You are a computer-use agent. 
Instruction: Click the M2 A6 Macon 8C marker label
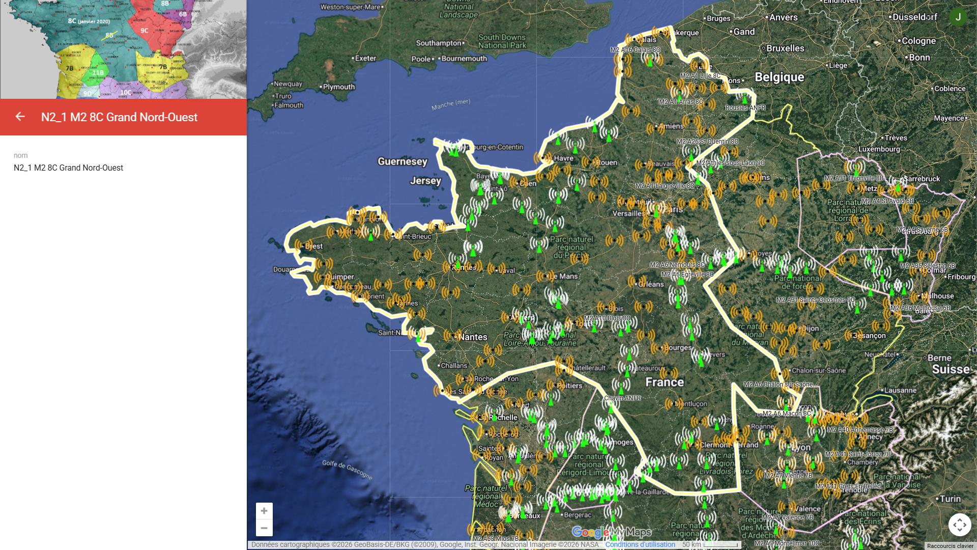click(x=787, y=414)
